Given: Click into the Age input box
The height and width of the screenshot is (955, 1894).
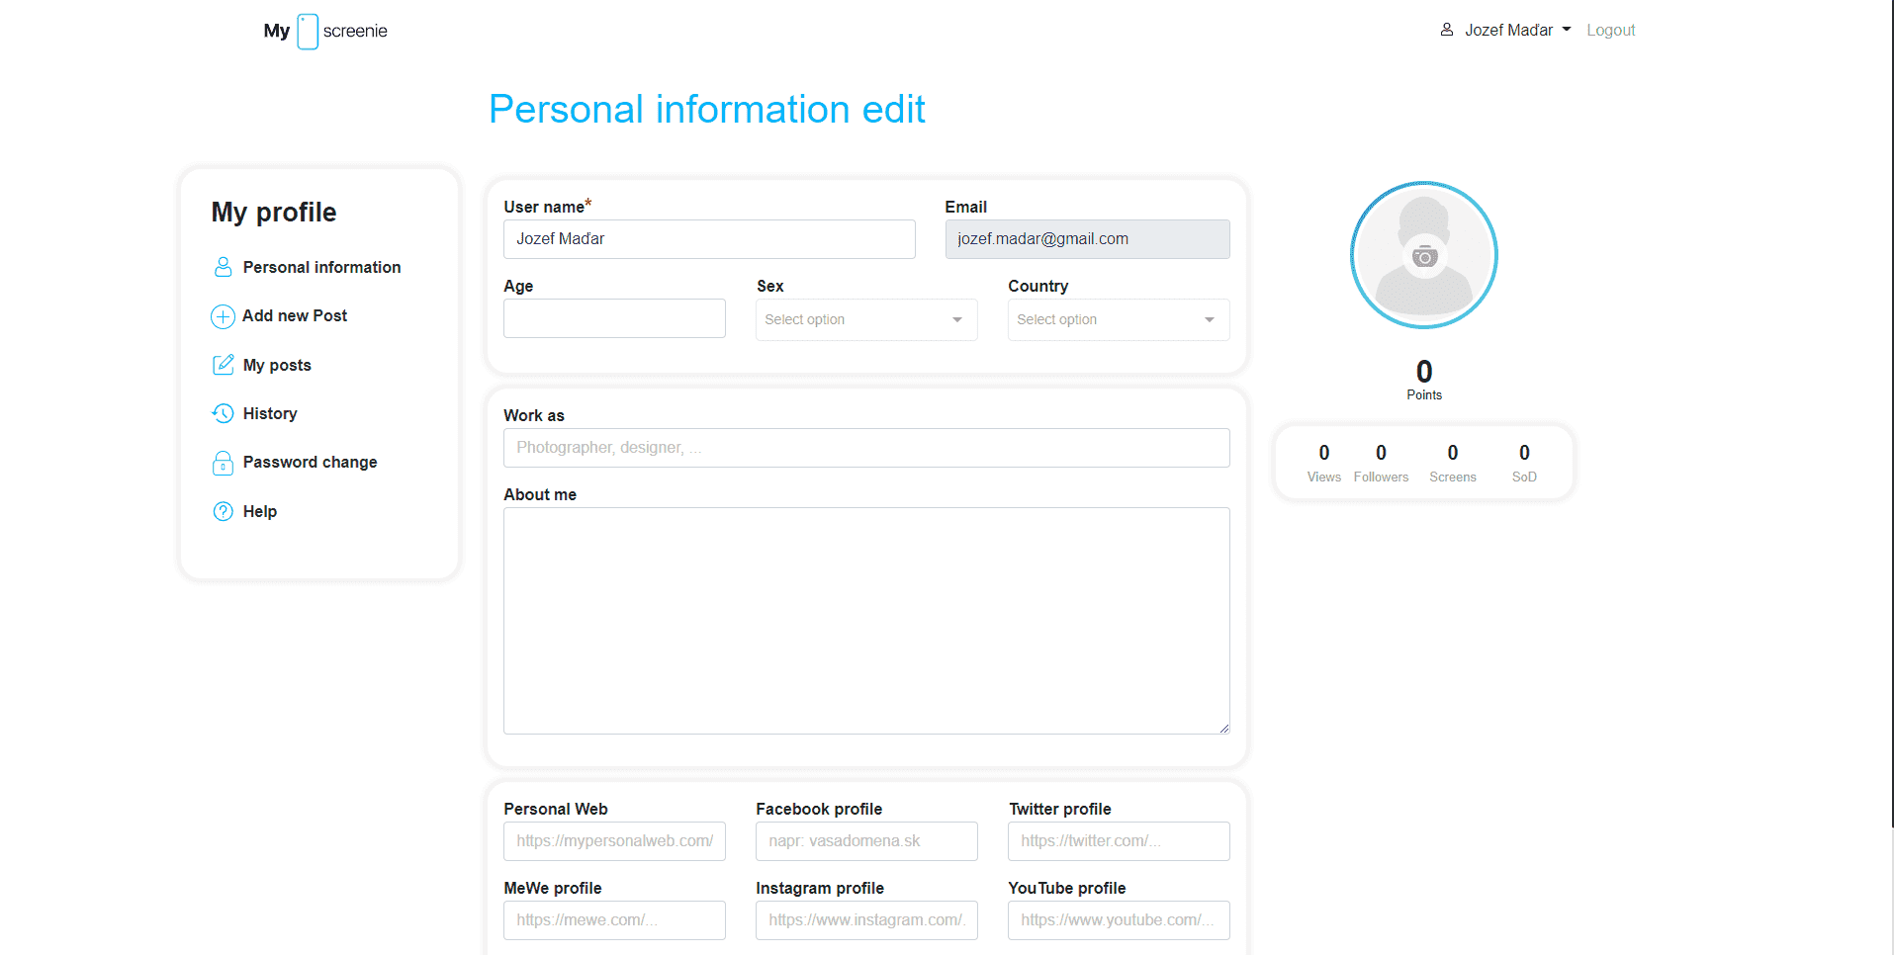Looking at the screenshot, I should [613, 319].
